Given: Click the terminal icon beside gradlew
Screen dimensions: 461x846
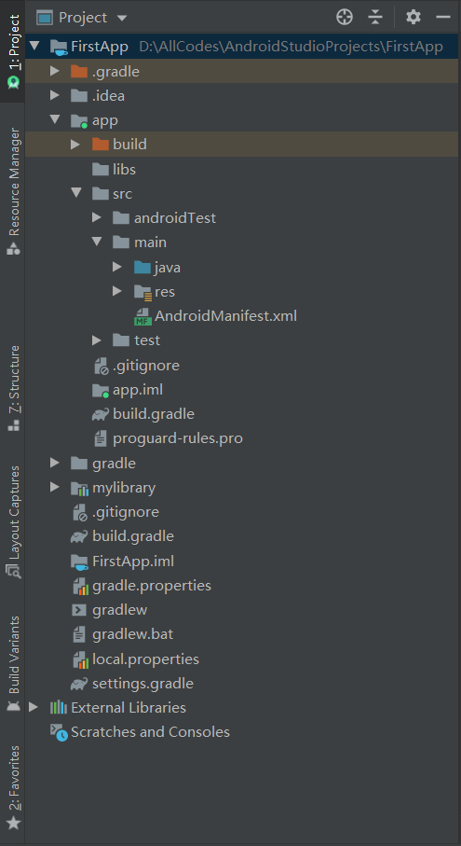Looking at the screenshot, I should pos(79,610).
